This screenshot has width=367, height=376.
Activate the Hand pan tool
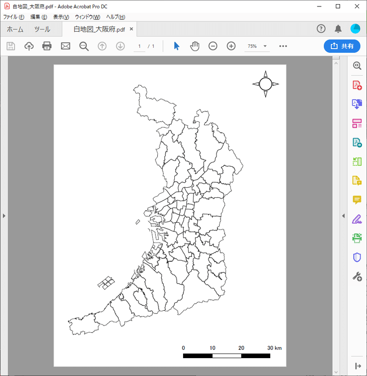tap(195, 46)
